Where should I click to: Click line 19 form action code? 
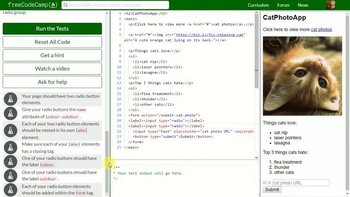[164, 115]
